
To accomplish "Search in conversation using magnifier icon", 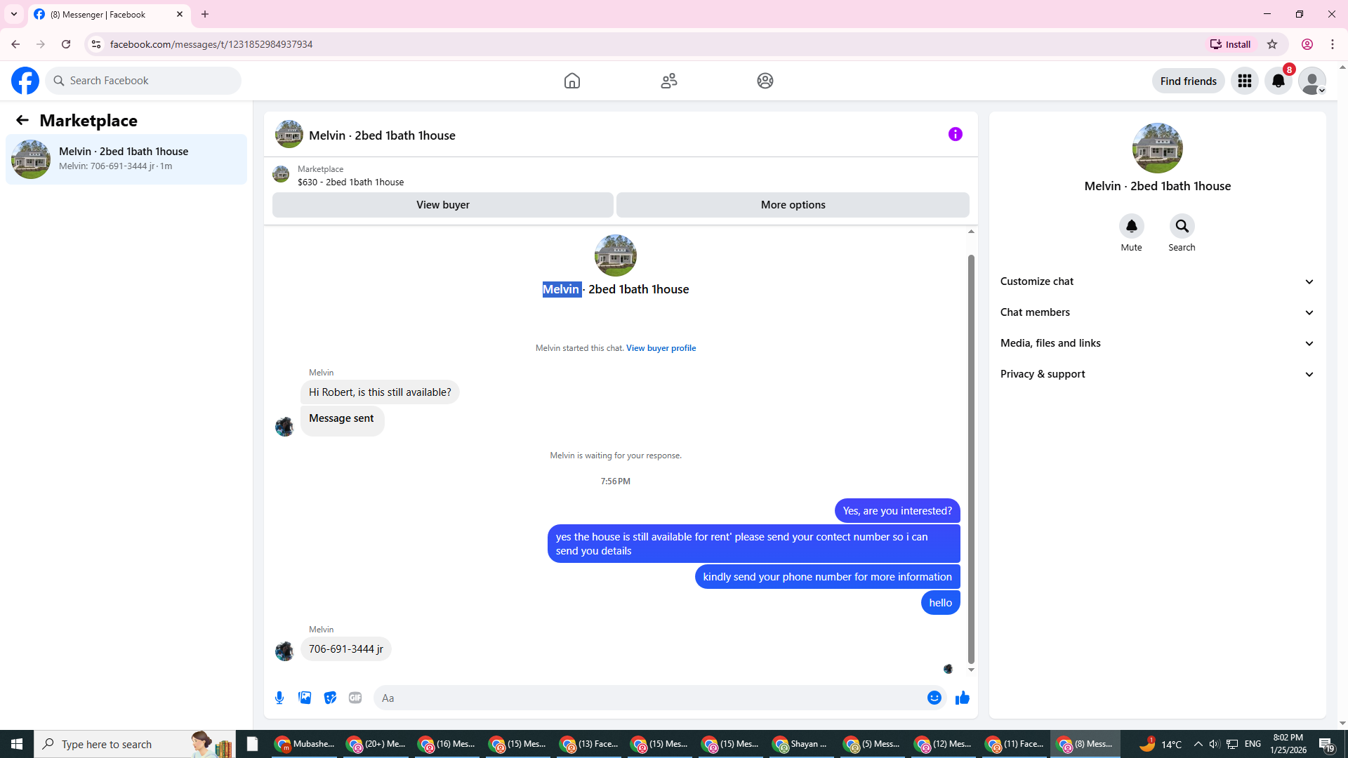I will coord(1182,226).
